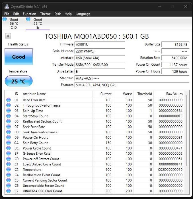Open the Function menu

29,14
